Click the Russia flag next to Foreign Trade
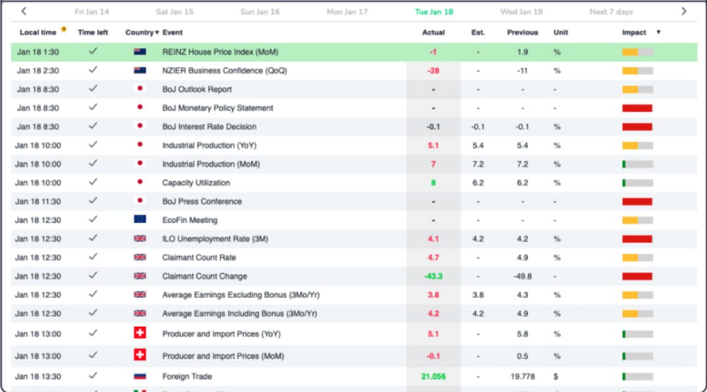This screenshot has height=392, width=707. point(140,377)
